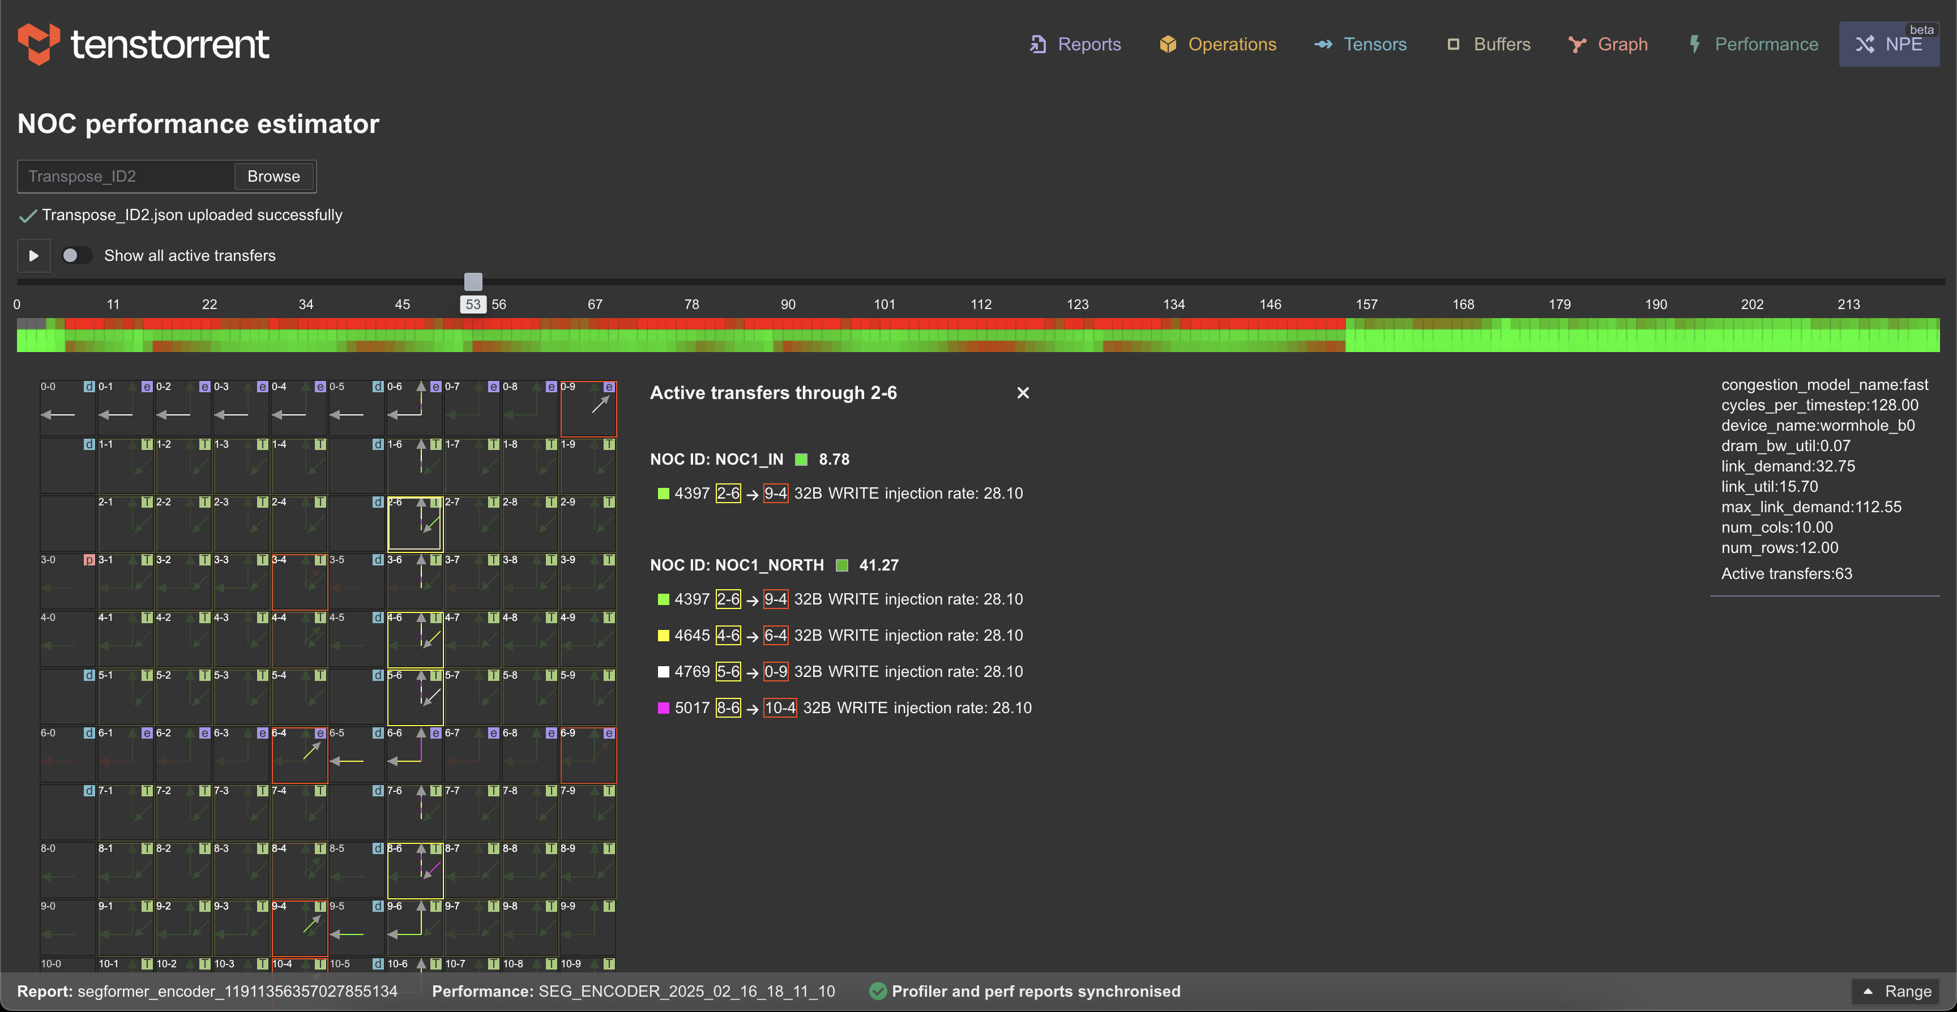The height and width of the screenshot is (1012, 1957).
Task: Enable Show all active transfers
Action: coord(77,255)
